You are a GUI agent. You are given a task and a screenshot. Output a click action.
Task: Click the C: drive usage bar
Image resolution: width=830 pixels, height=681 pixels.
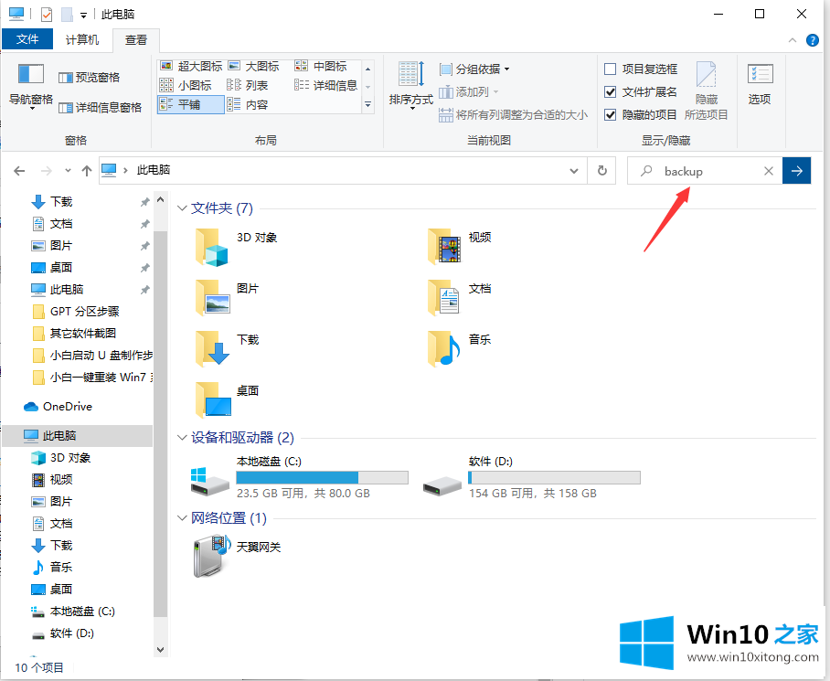[323, 478]
